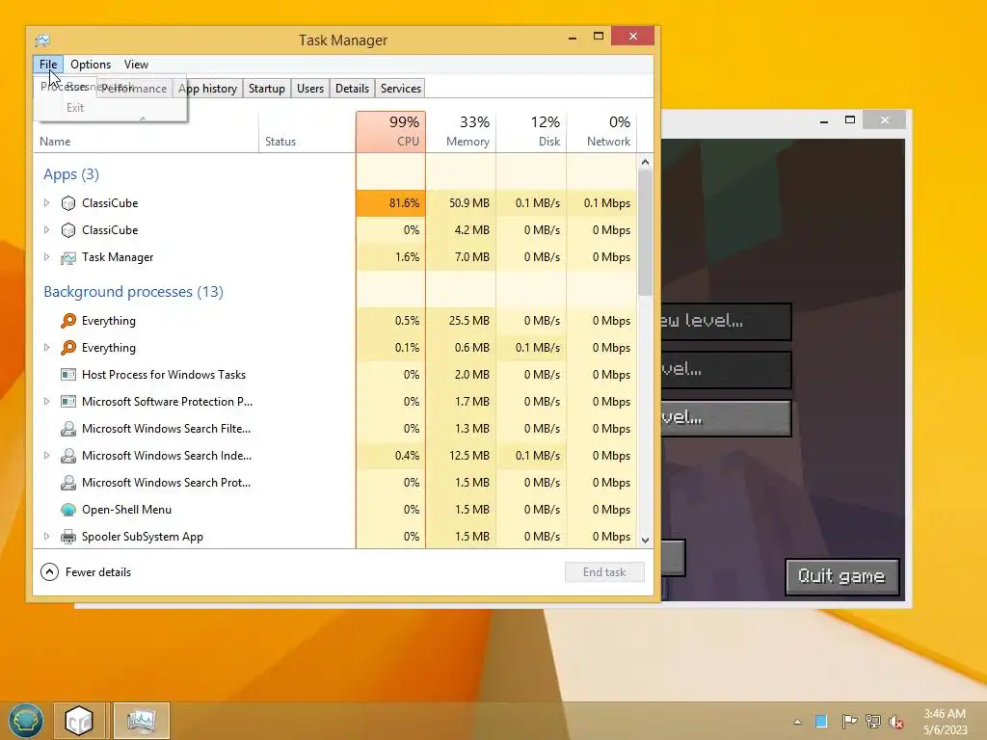Switch to the Startup tab

[267, 89]
